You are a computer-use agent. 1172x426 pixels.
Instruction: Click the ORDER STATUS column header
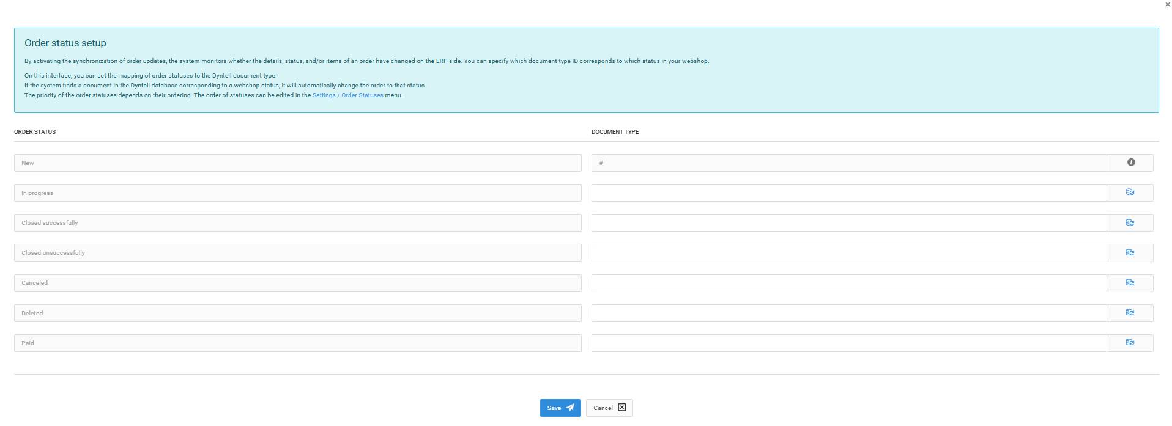coord(35,132)
